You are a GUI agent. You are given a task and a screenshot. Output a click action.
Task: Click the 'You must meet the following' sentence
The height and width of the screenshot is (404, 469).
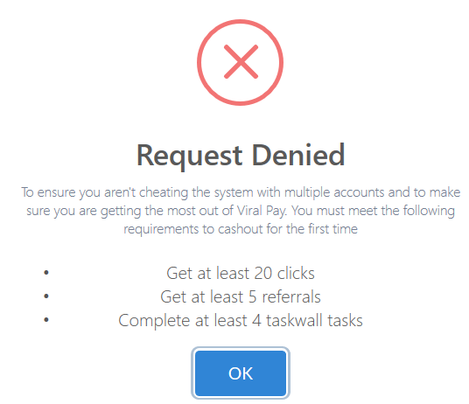pyautogui.click(x=373, y=211)
